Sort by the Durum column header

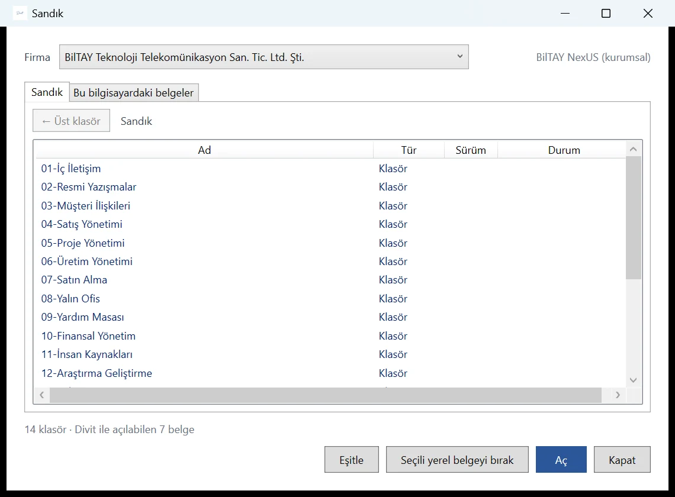(x=564, y=150)
